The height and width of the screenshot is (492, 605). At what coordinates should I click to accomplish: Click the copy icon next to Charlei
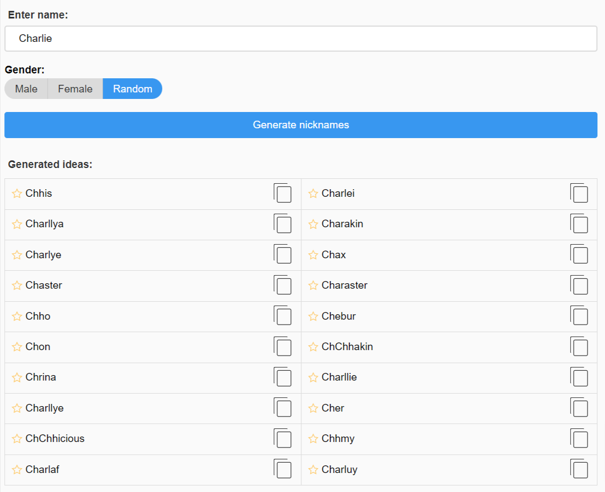[x=579, y=194]
